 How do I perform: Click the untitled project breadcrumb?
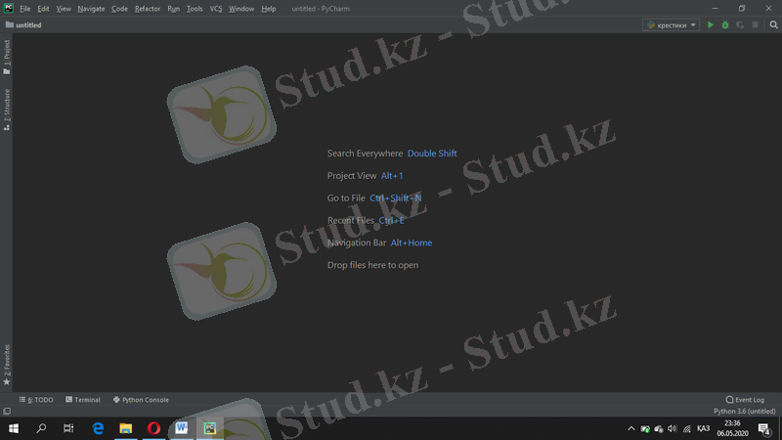23,25
